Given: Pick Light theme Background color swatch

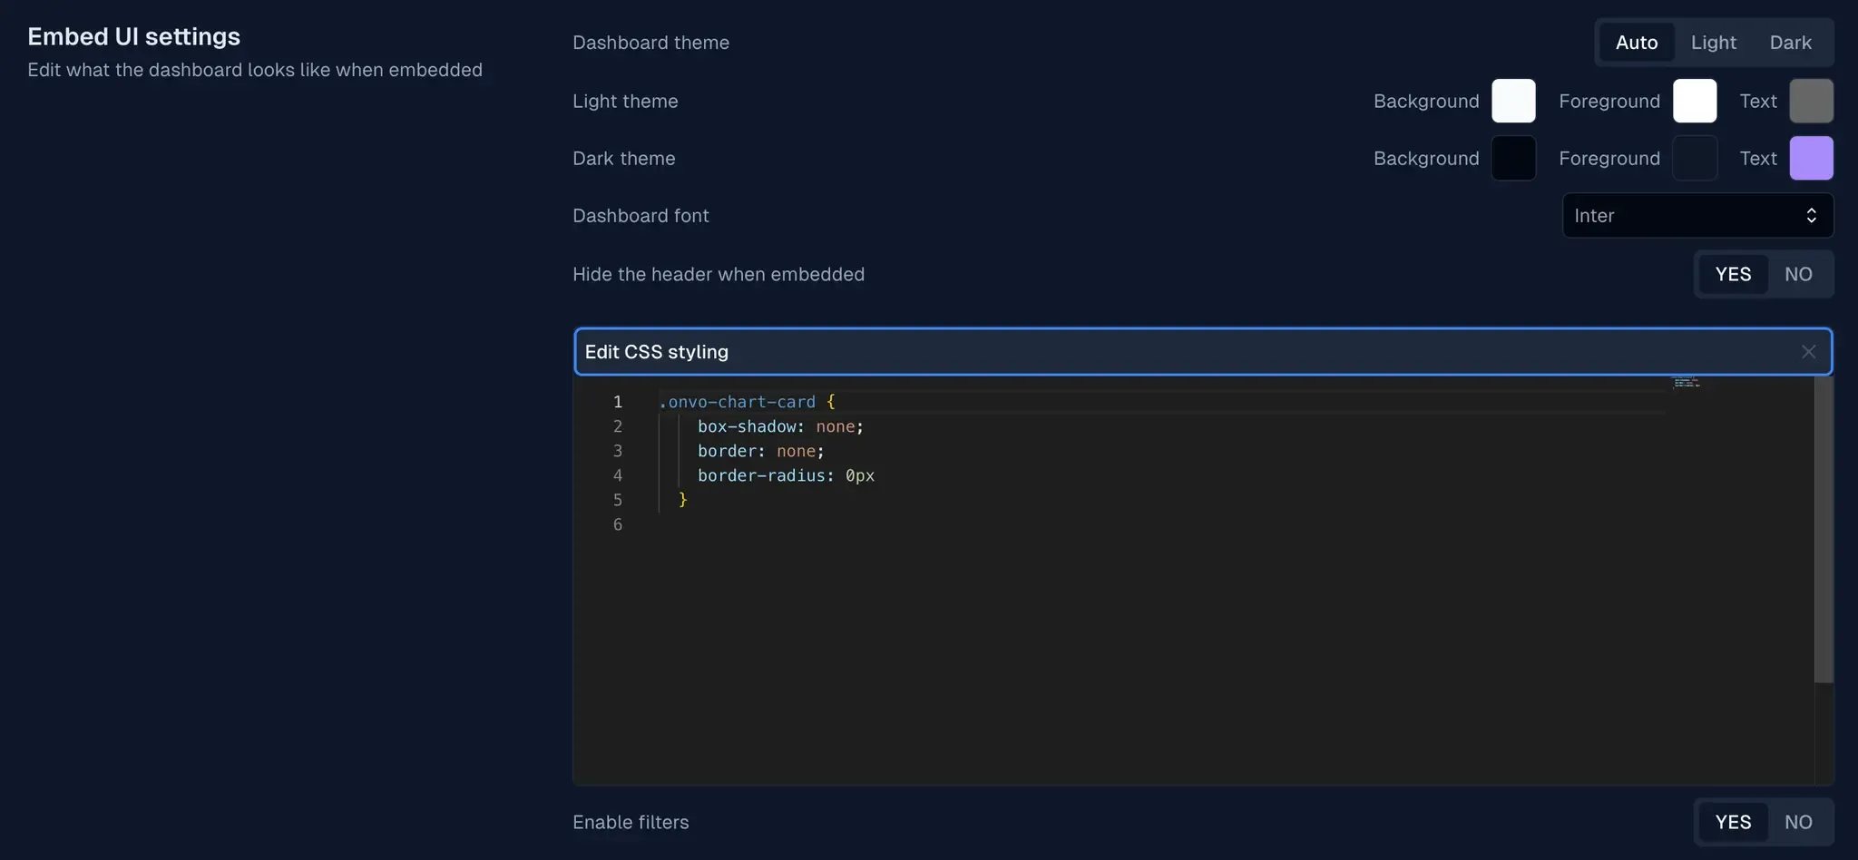Looking at the screenshot, I should 1513,101.
